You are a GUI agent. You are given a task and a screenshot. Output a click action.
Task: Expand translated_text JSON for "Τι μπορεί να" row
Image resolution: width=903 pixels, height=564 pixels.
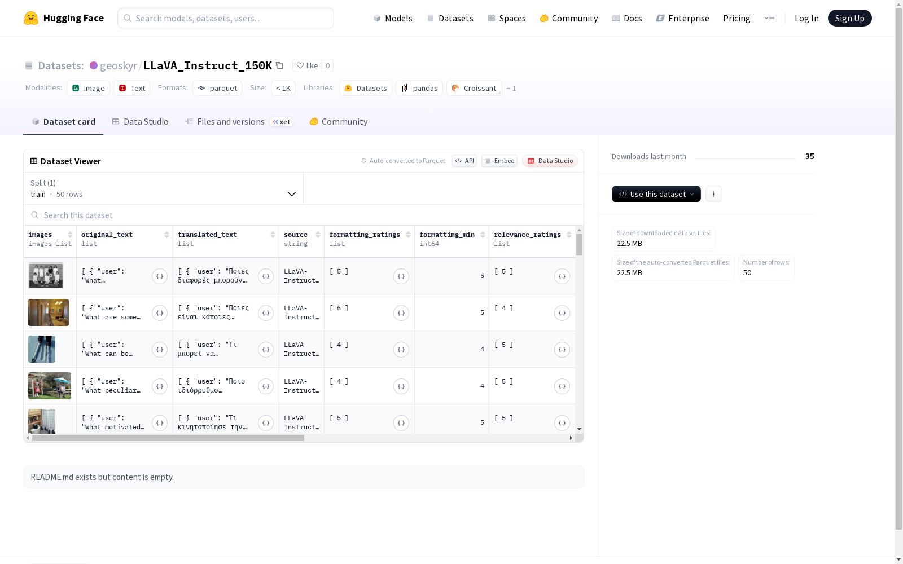[266, 350]
